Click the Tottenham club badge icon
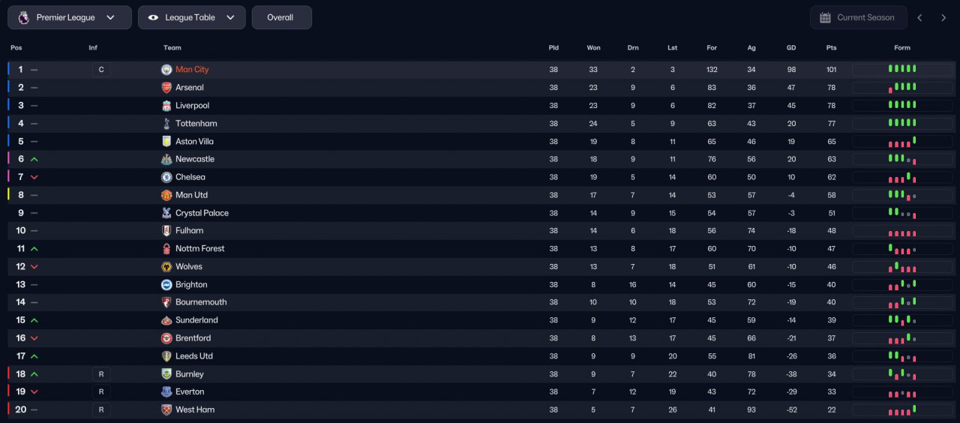Screen dimensions: 960x423 tap(166, 124)
